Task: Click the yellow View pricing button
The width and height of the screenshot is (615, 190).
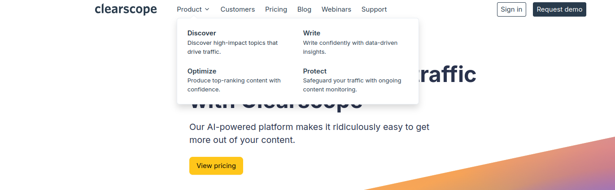Action: click(x=216, y=166)
